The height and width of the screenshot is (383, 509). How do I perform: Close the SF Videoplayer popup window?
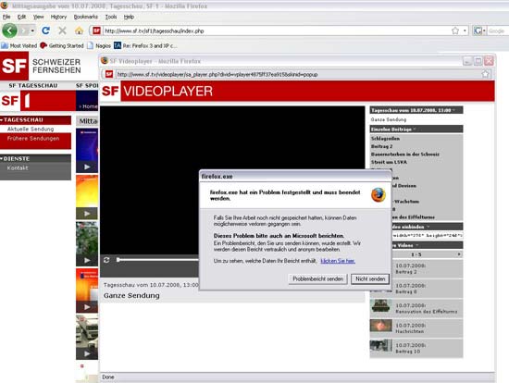(x=489, y=61)
